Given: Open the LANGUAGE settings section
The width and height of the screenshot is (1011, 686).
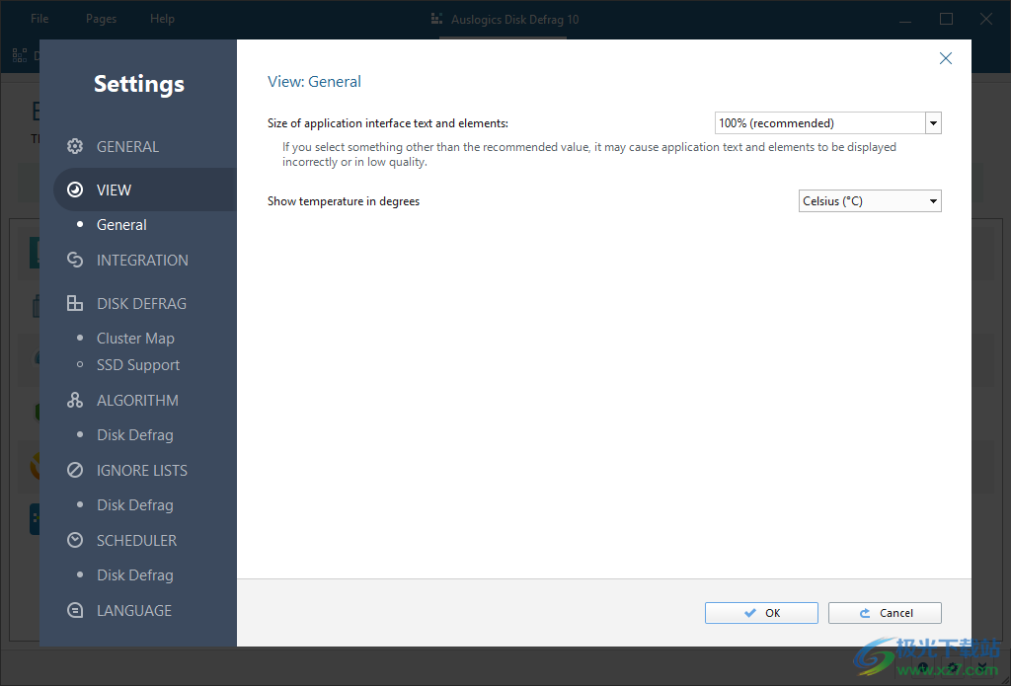Looking at the screenshot, I should (134, 611).
